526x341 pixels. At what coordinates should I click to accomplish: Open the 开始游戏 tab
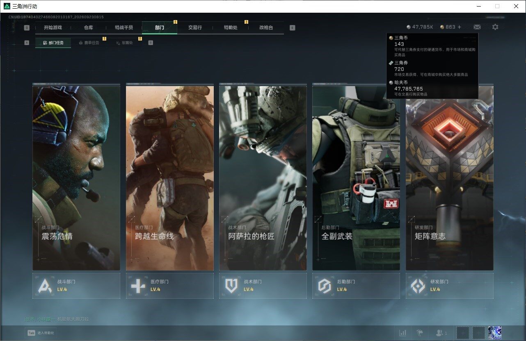pyautogui.click(x=53, y=28)
